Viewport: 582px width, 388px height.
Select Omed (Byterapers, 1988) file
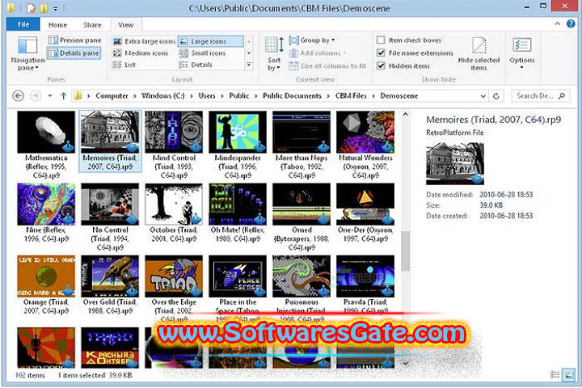(x=302, y=217)
